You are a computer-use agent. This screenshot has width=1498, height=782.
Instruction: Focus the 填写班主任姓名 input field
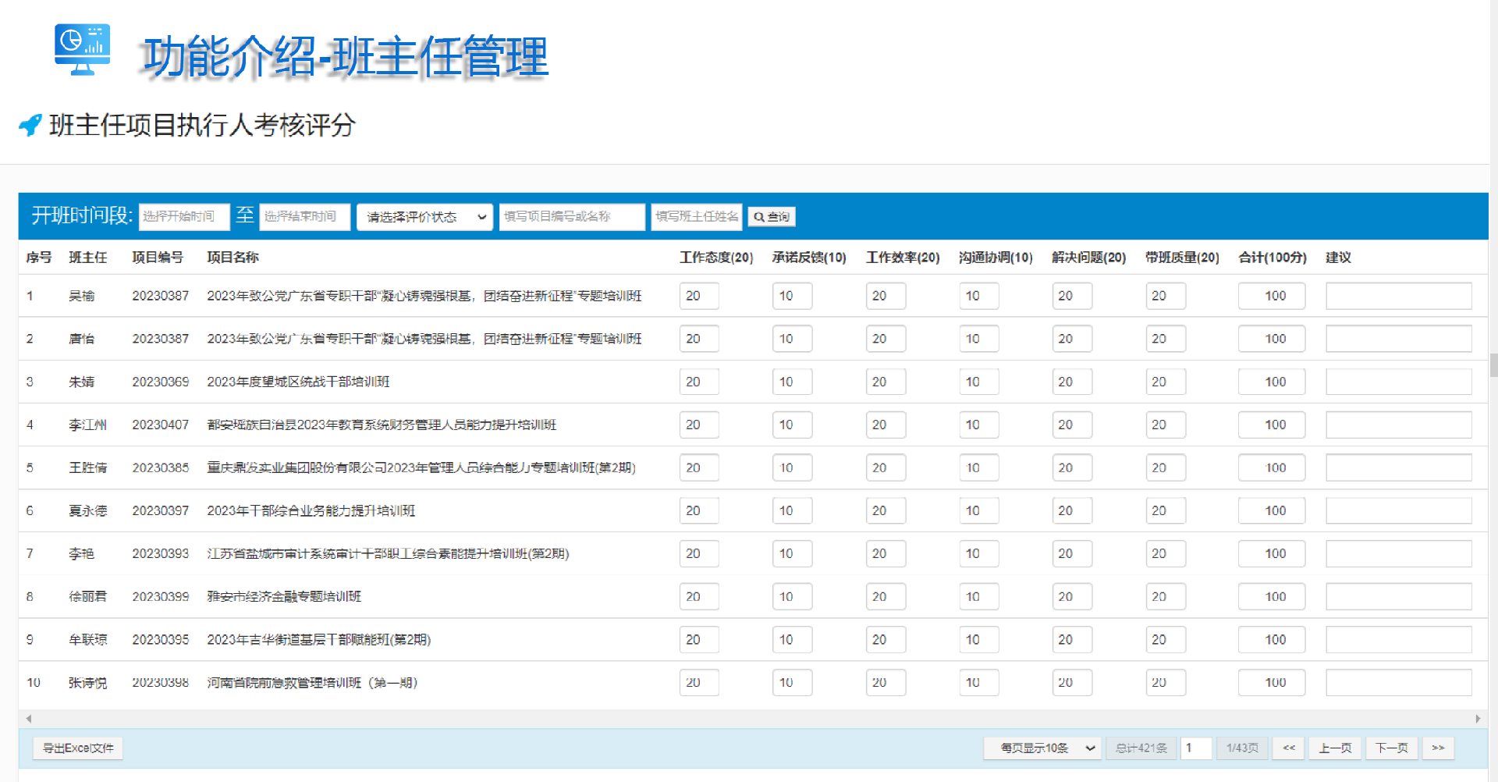[x=696, y=217]
